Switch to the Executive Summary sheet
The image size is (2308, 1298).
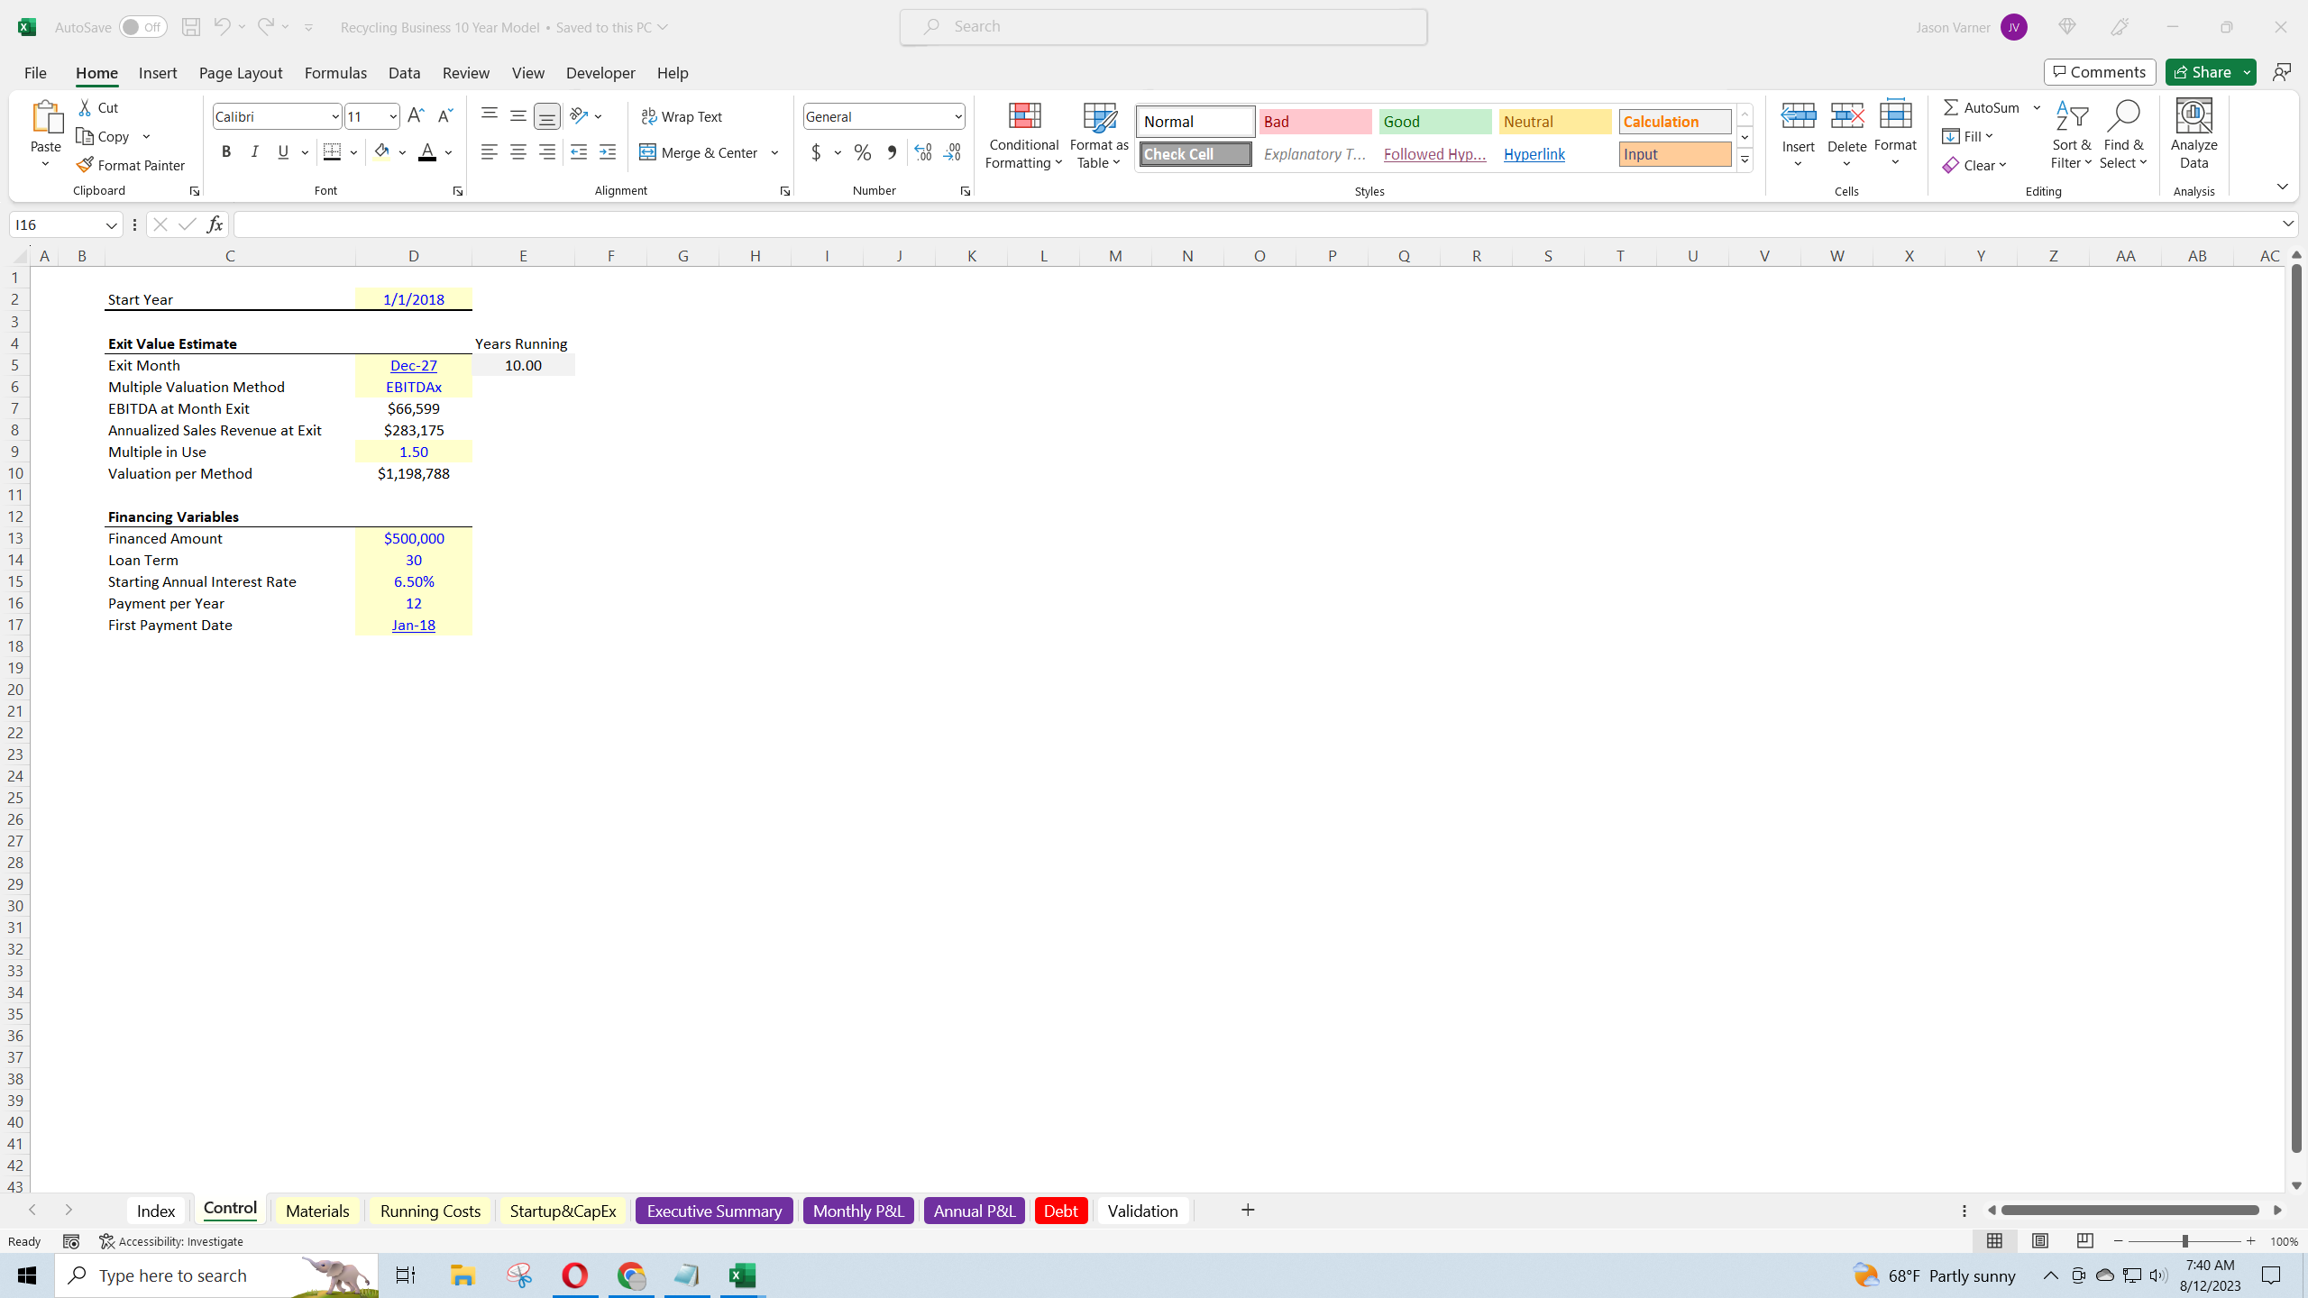tap(713, 1211)
